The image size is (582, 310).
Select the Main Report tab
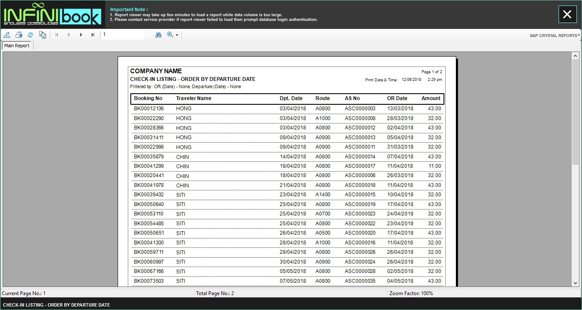[17, 46]
